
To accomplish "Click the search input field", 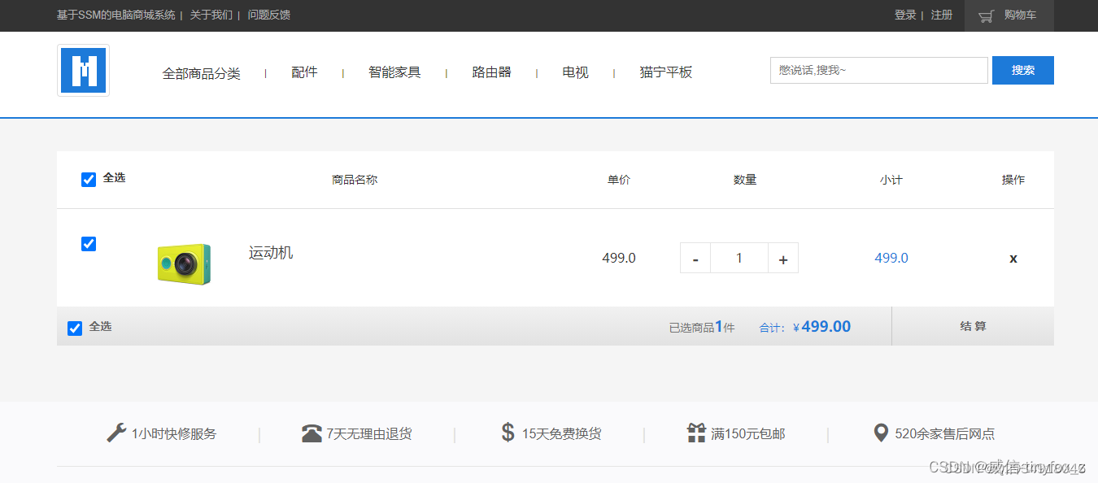I will [x=878, y=70].
